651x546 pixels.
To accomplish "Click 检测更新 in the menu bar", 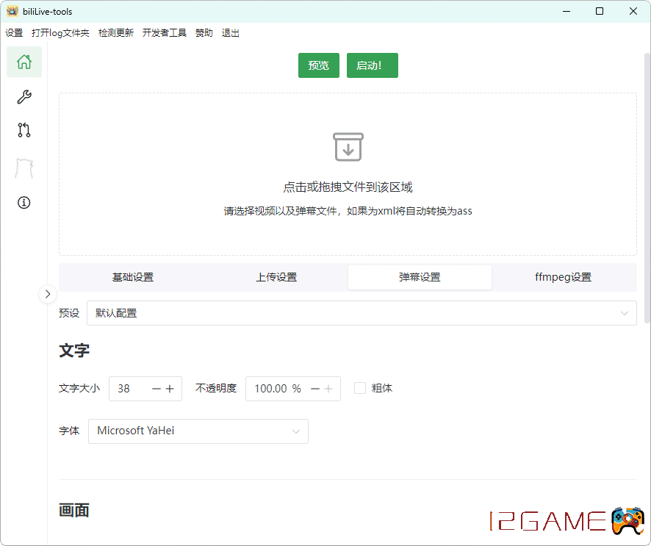I will pos(116,33).
